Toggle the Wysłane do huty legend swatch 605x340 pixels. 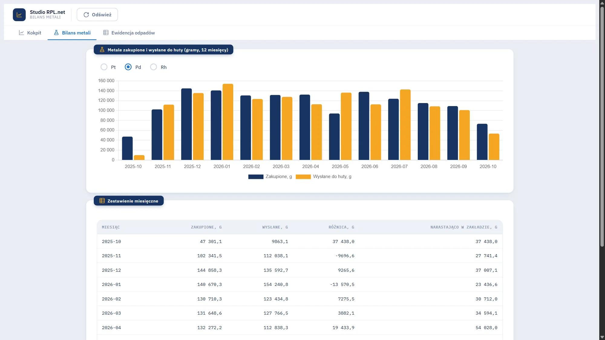tap(303, 176)
